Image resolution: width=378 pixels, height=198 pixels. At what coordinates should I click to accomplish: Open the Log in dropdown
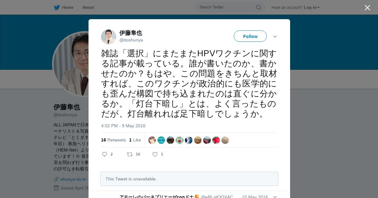312,8
